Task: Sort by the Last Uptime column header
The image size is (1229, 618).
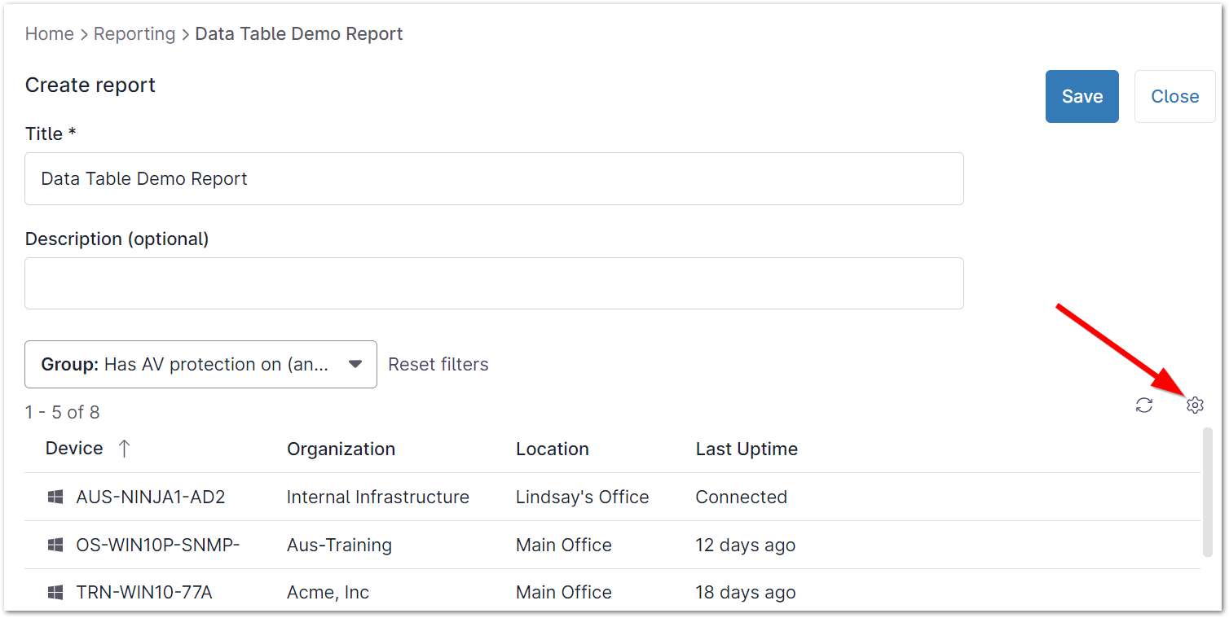Action: tap(747, 448)
